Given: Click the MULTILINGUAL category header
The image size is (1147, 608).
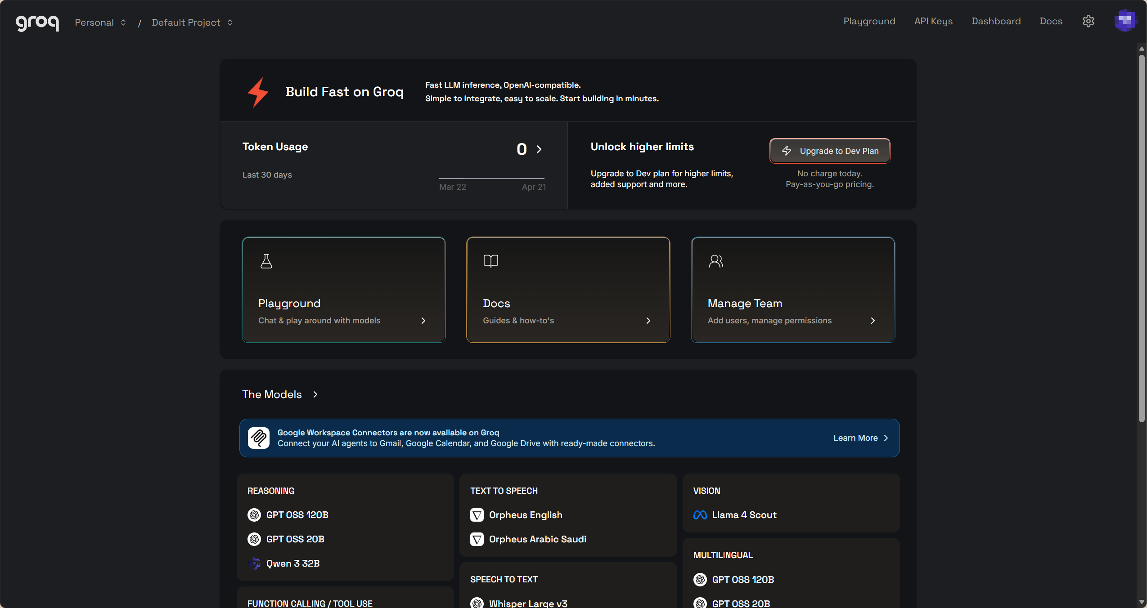Looking at the screenshot, I should coord(723,555).
